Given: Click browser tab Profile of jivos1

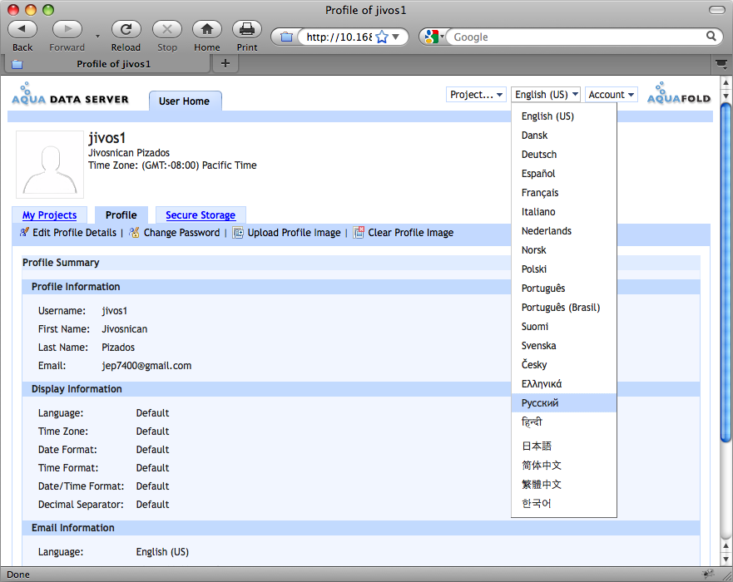Looking at the screenshot, I should [x=107, y=64].
